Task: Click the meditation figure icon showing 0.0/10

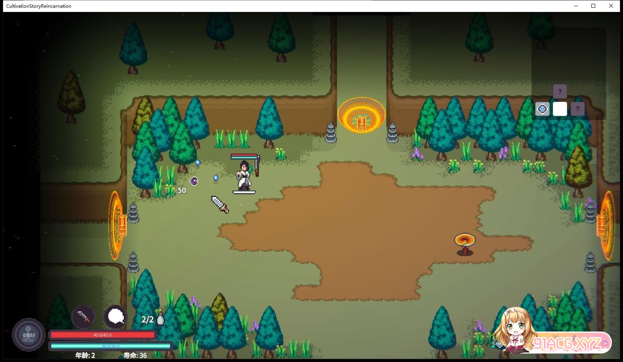Action: click(x=29, y=334)
